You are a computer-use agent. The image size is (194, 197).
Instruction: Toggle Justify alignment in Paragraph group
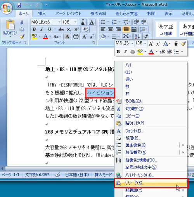click(x=126, y=29)
